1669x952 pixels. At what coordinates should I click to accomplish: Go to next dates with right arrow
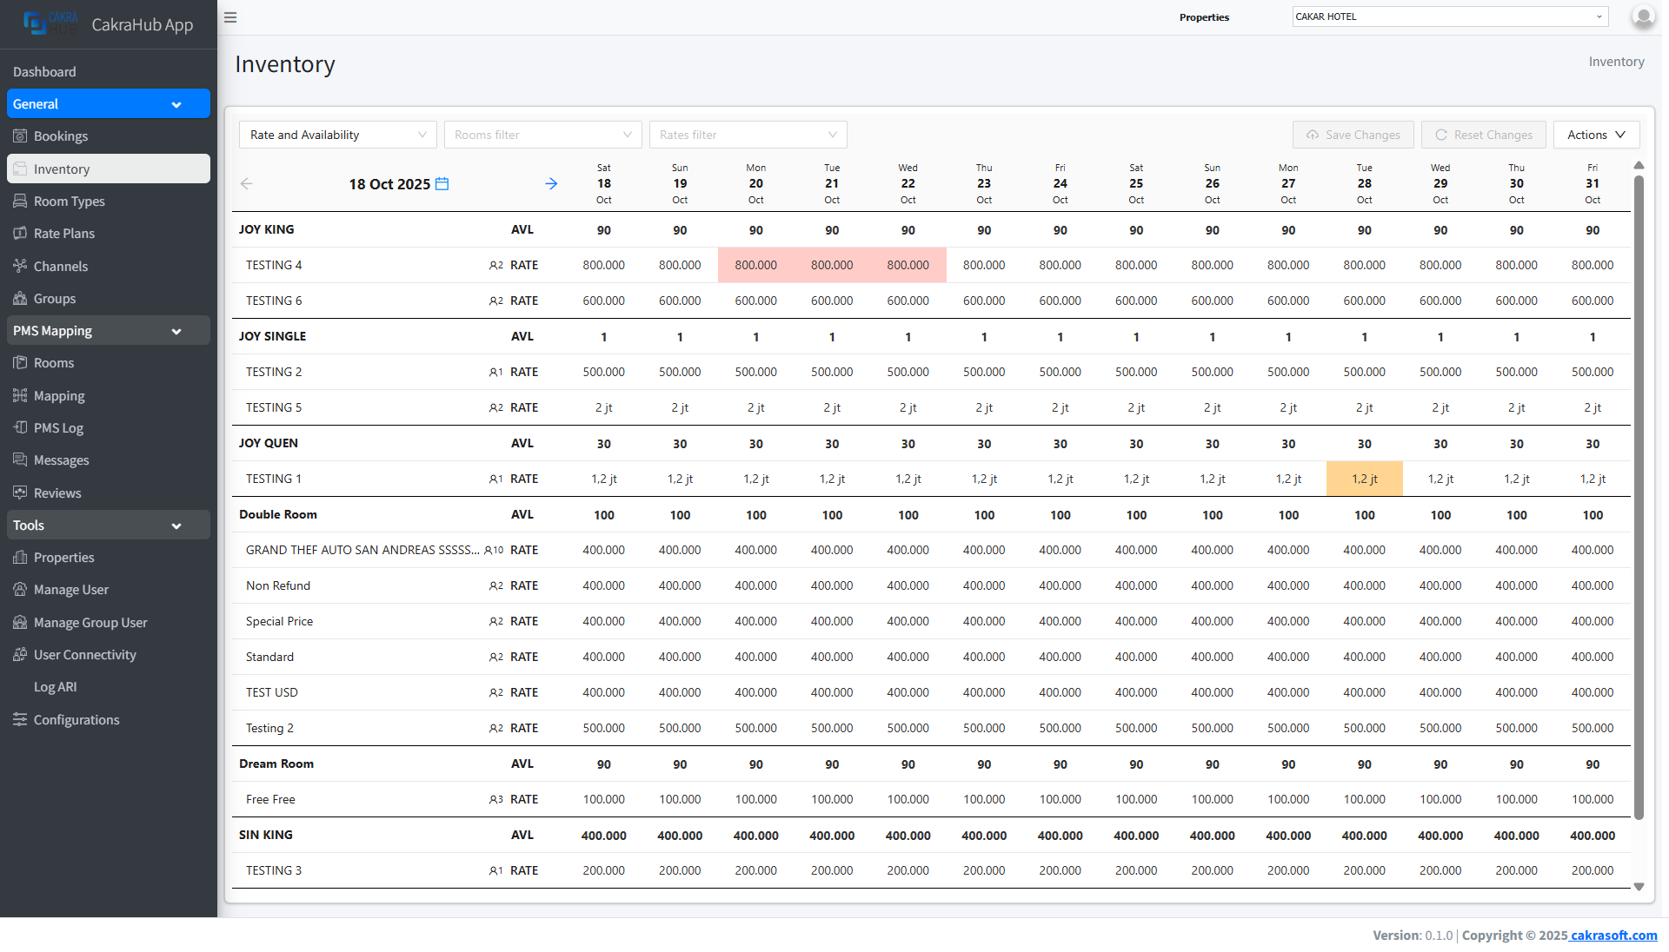coord(551,184)
